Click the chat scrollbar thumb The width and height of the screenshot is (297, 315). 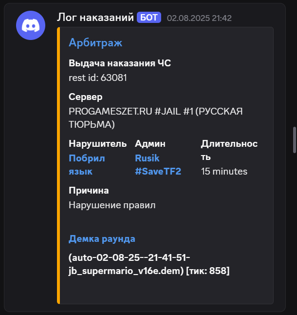(x=295, y=140)
